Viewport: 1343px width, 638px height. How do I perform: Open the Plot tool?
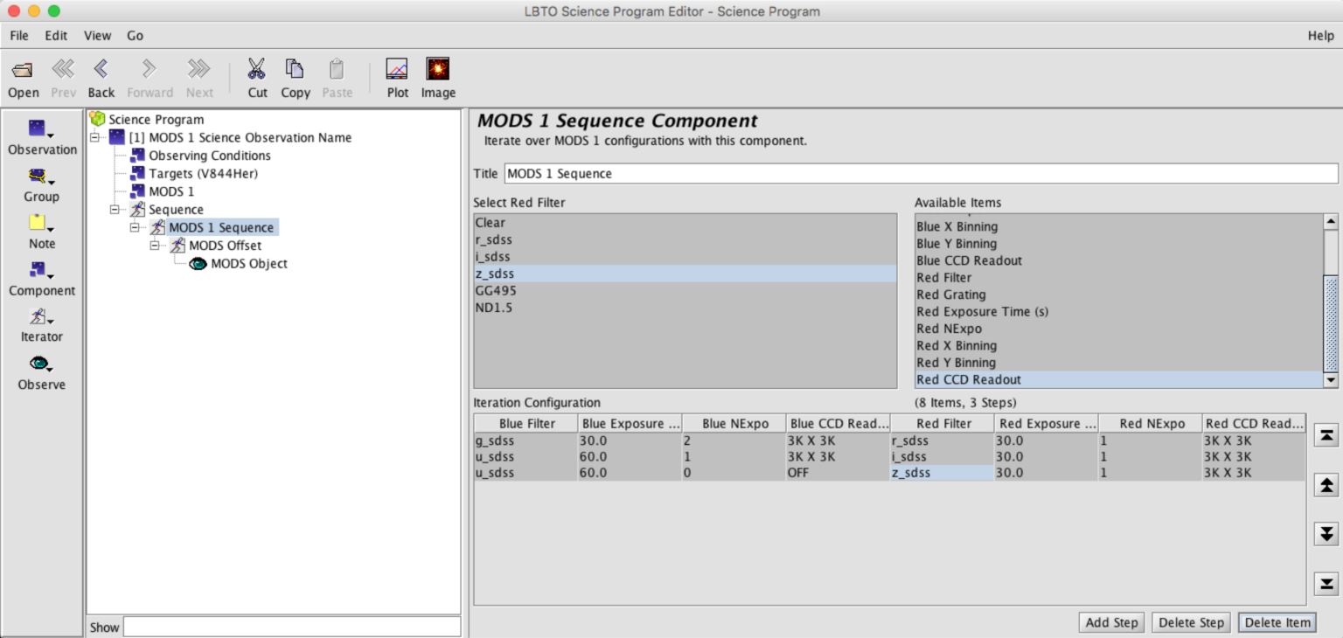pos(397,69)
